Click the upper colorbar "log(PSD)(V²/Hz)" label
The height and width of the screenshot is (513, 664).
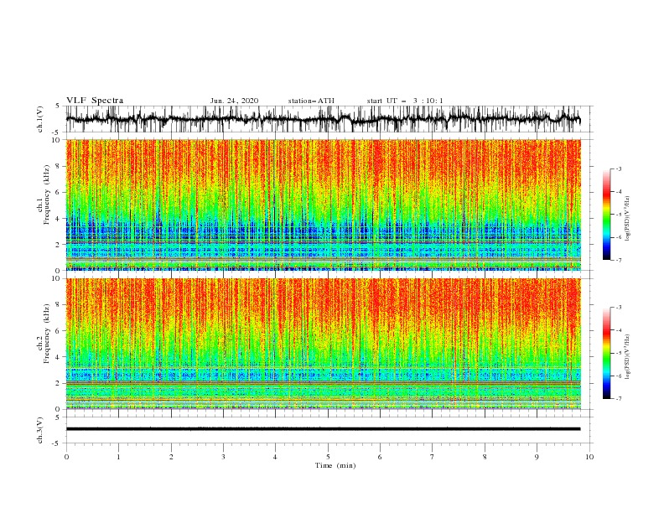[627, 218]
